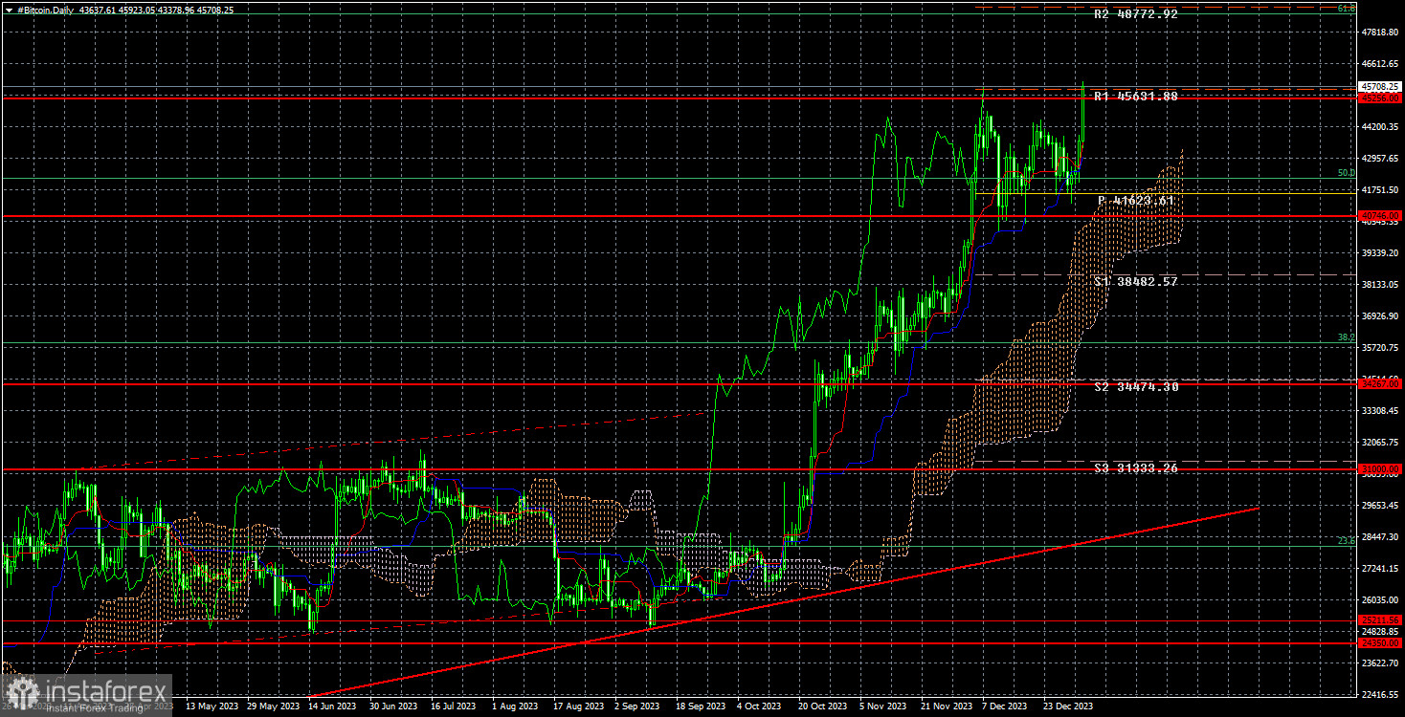Click the red 45256.00 price tag

point(1380,98)
